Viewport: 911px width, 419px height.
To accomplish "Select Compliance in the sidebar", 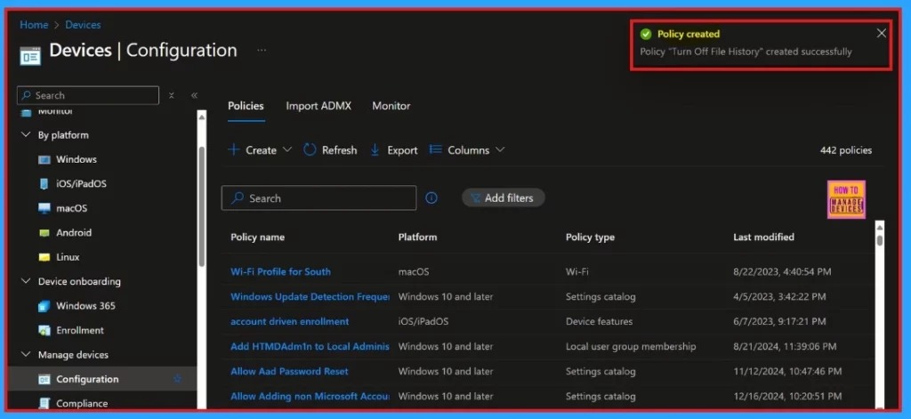I will (x=82, y=403).
